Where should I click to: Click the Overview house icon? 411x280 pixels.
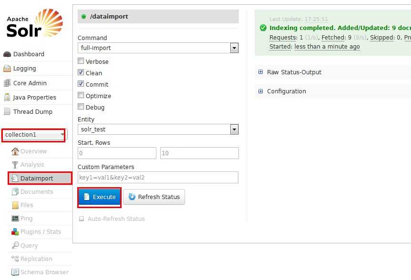pyautogui.click(x=15, y=151)
